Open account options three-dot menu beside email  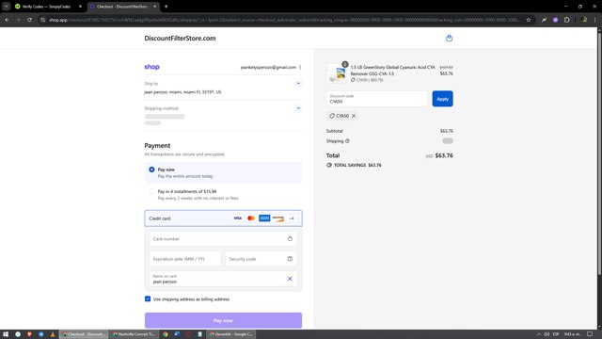point(300,67)
